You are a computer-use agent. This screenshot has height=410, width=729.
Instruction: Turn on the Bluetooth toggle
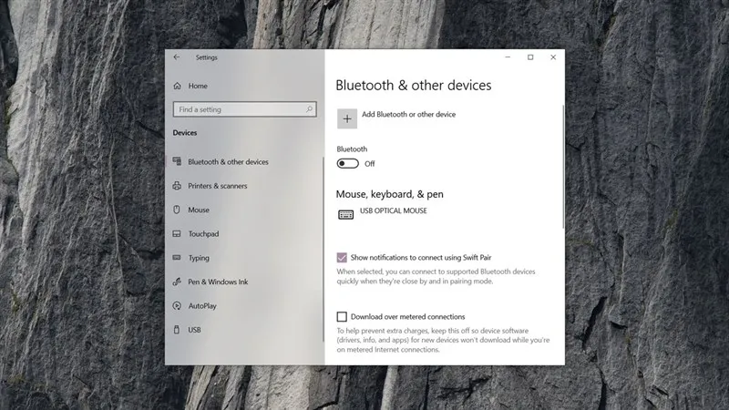[348, 164]
